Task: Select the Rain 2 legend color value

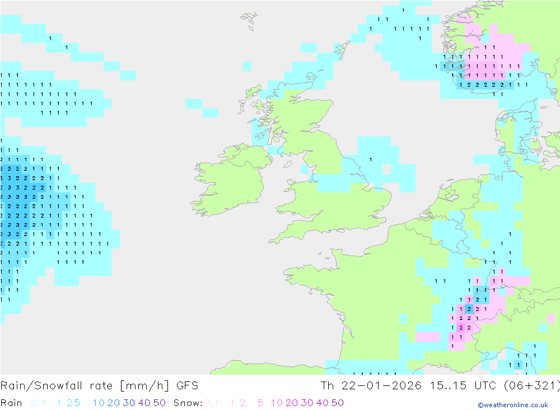Action: pos(69,403)
